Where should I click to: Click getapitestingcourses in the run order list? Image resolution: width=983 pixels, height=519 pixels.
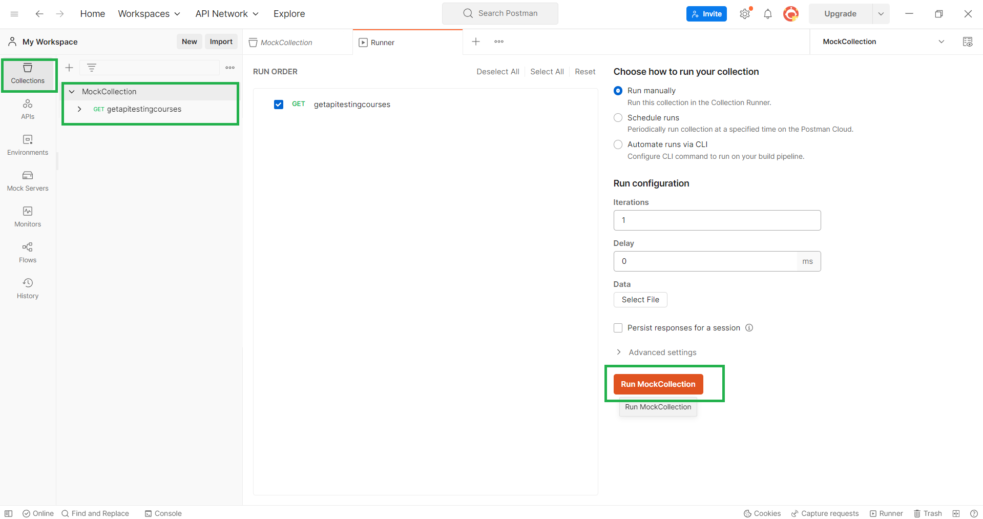click(352, 105)
